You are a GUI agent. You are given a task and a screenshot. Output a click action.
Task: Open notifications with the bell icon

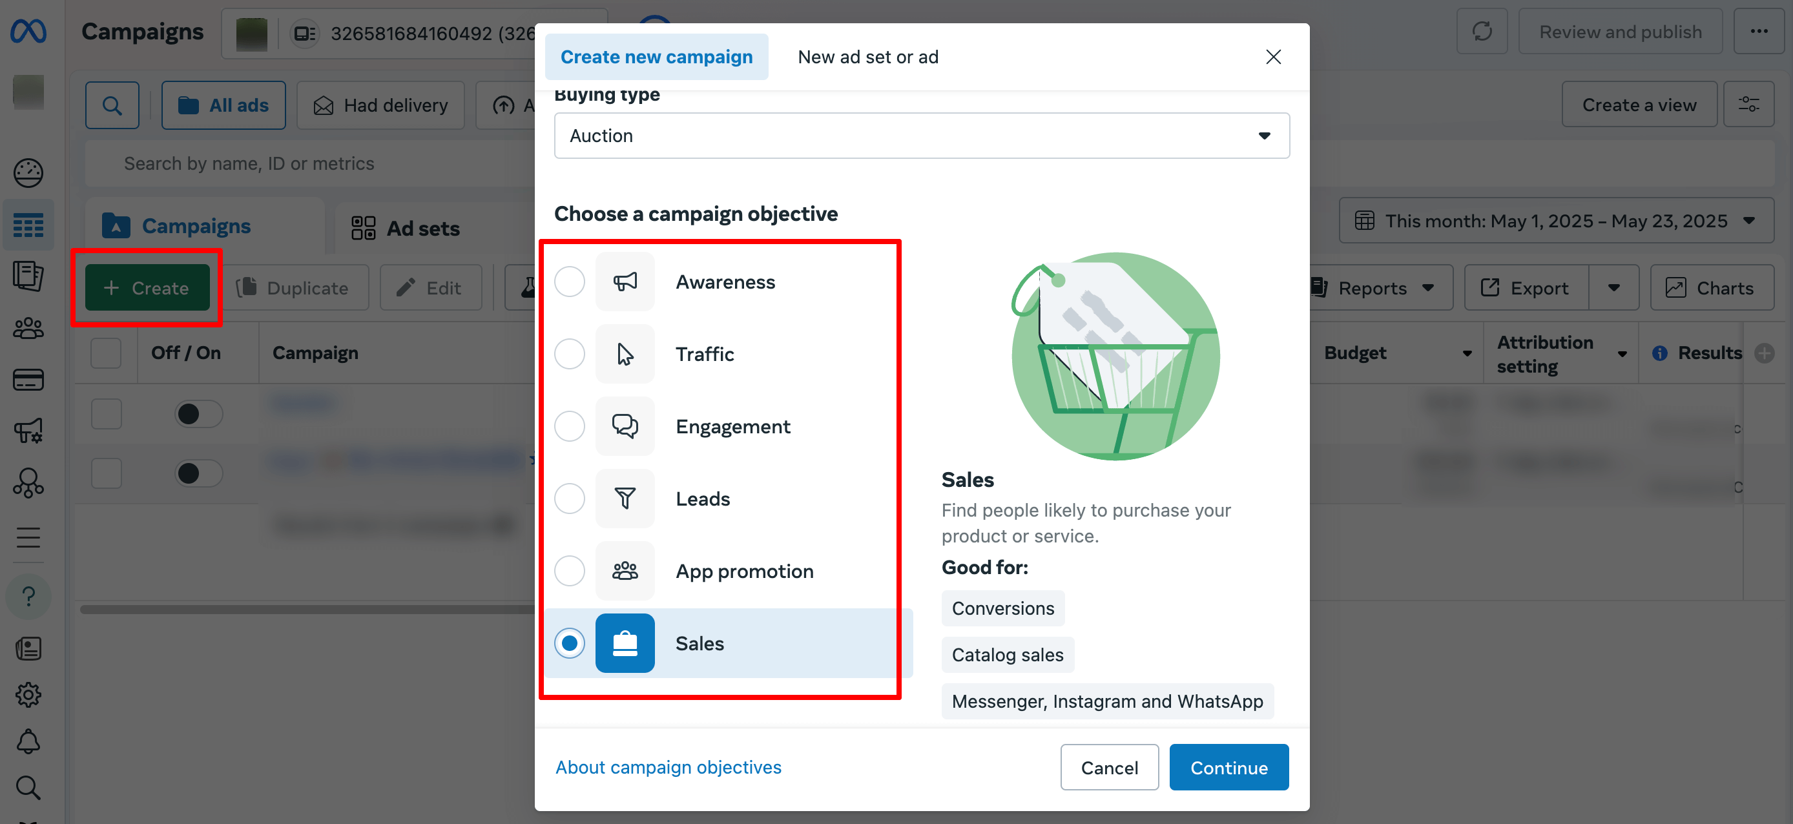coord(28,742)
